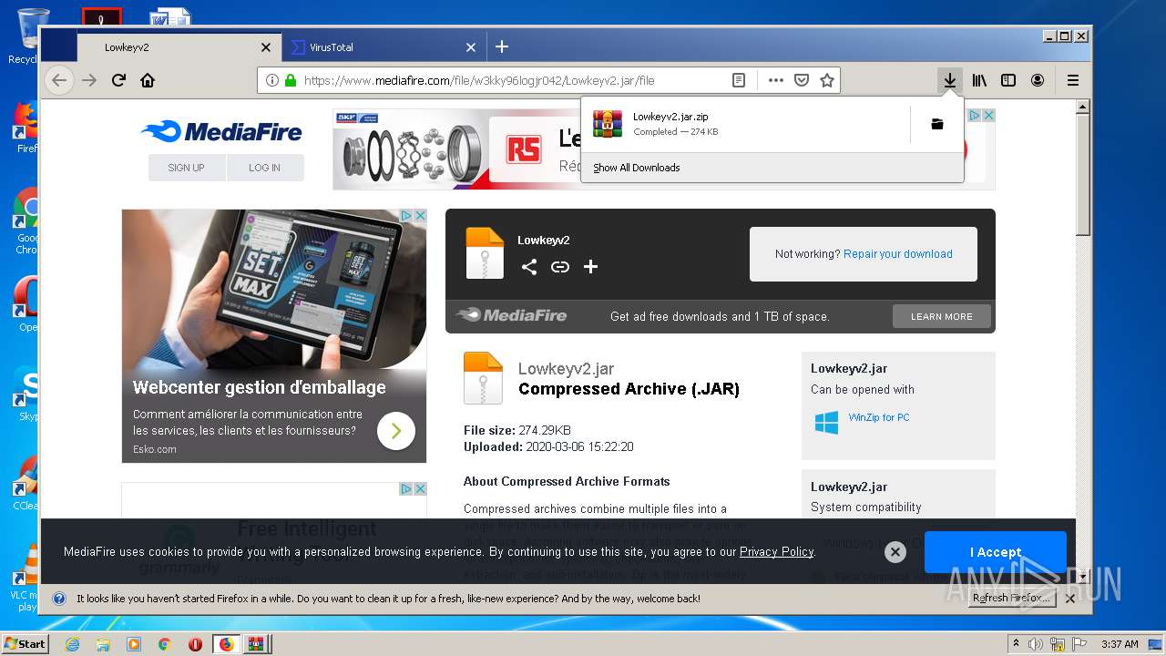Viewport: 1166px width, 656px height.
Task: Click the LOG IN button
Action: (x=264, y=168)
